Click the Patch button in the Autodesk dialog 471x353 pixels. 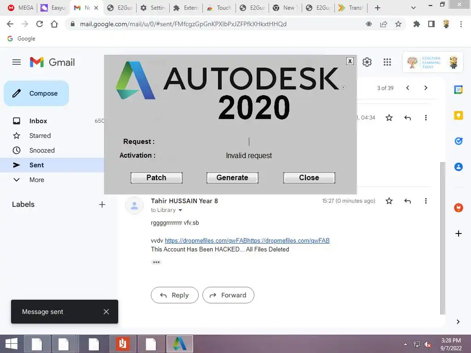[156, 178]
